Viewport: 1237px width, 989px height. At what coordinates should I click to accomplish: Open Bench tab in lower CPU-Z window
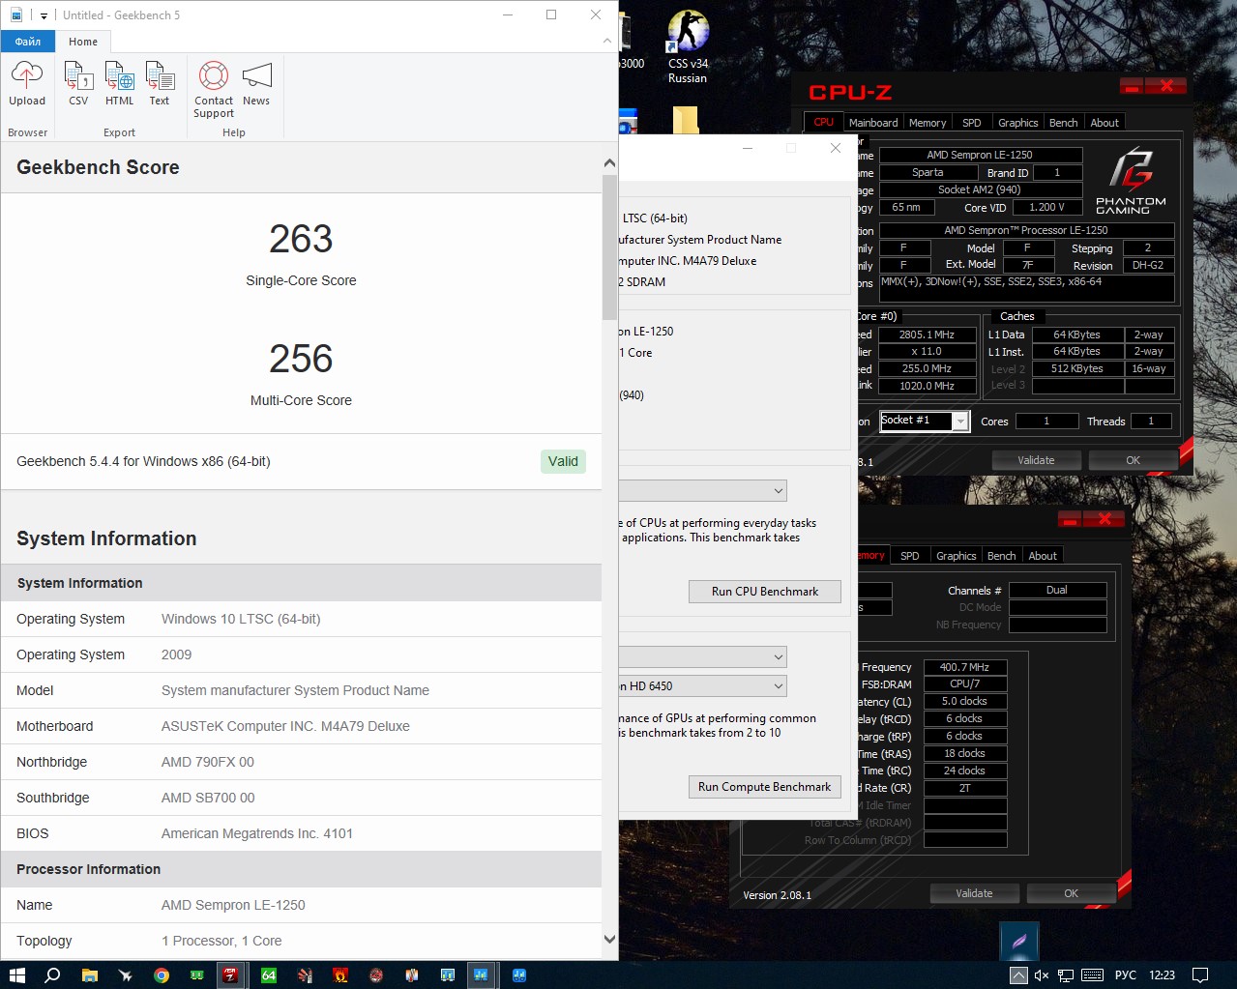pos(1002,556)
